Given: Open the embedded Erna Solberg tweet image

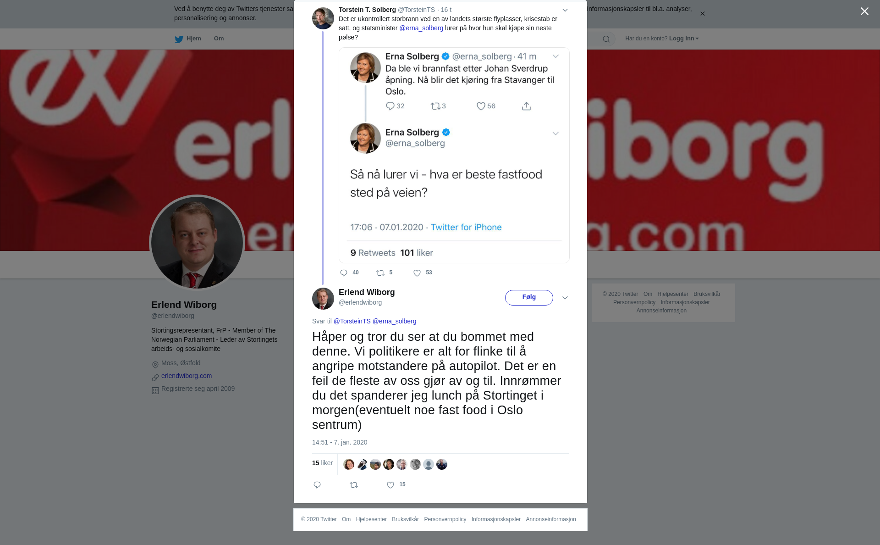Looking at the screenshot, I should (454, 155).
